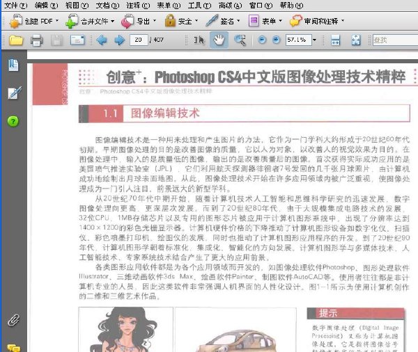418x352 pixels.
Task: Select the Hand tool
Action: pos(219,40)
